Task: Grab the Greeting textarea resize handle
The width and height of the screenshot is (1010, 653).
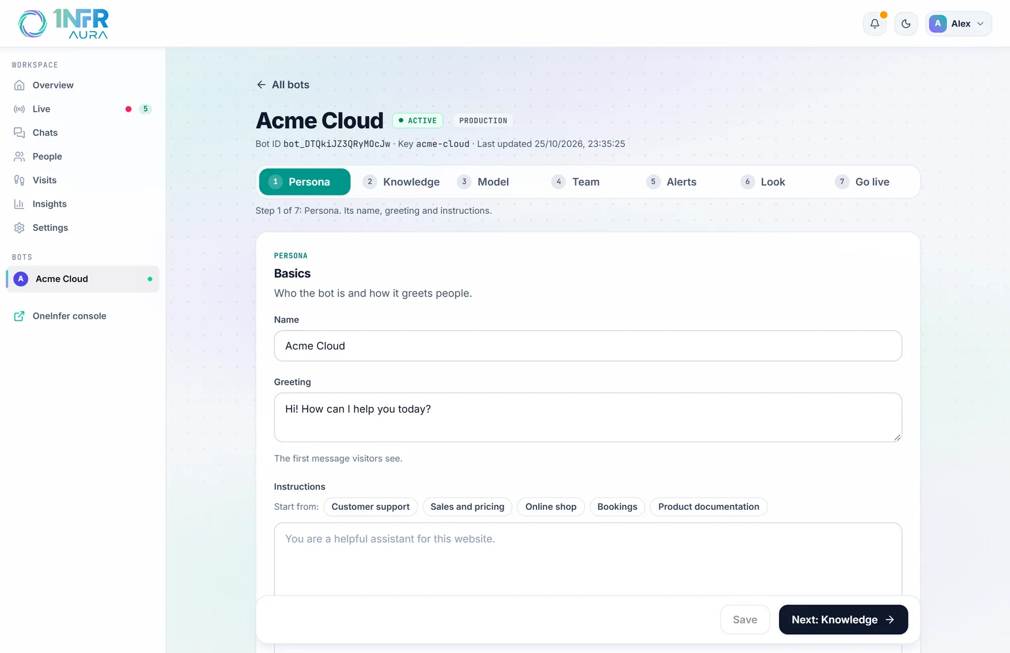Action: click(x=897, y=437)
